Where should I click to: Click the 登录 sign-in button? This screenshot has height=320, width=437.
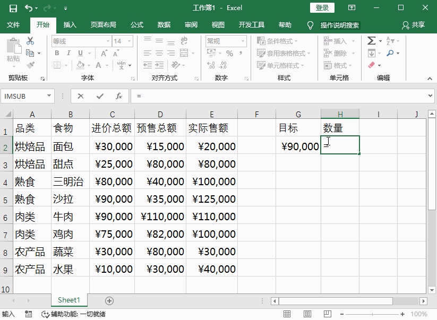pos(322,7)
